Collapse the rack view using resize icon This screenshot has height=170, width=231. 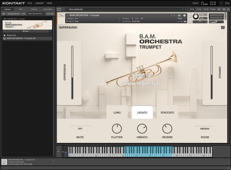(228, 9)
